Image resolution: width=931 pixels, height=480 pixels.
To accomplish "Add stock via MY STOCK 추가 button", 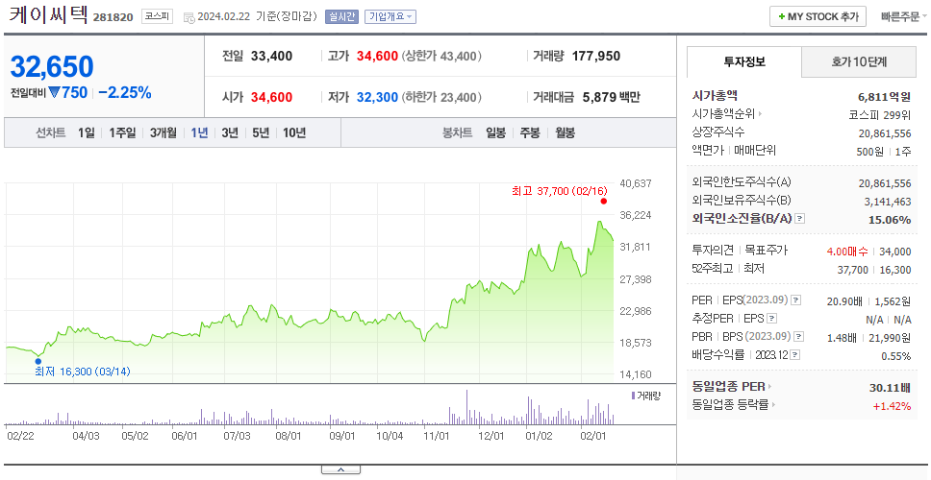I will click(818, 16).
